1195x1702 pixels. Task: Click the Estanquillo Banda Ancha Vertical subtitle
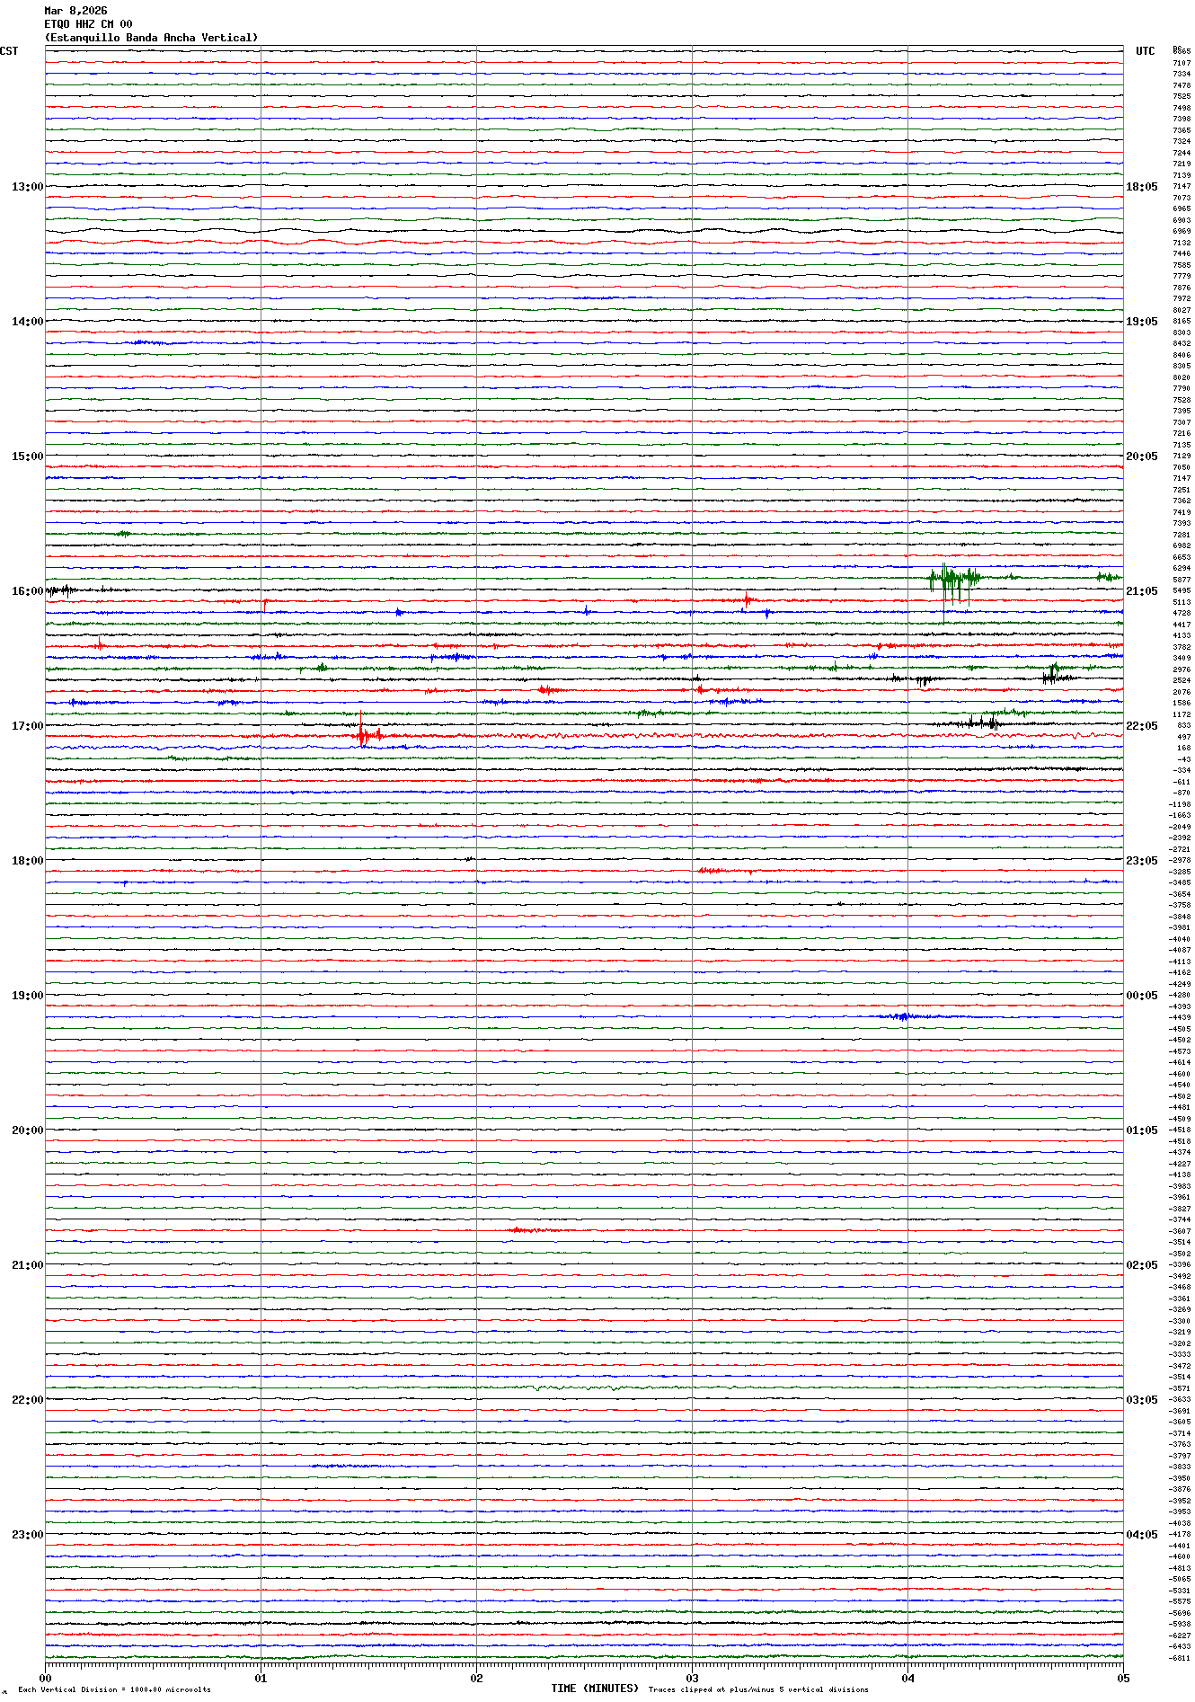point(151,38)
